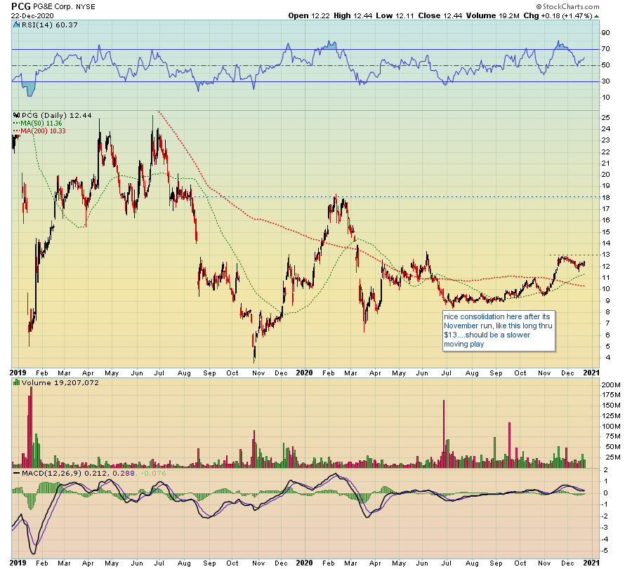Click the Low 12.11 value
Image resolution: width=632 pixels, height=569 pixels.
click(395, 15)
